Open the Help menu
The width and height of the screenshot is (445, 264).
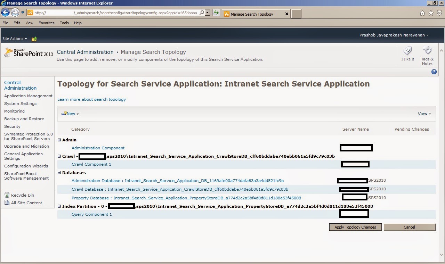coord(78,23)
